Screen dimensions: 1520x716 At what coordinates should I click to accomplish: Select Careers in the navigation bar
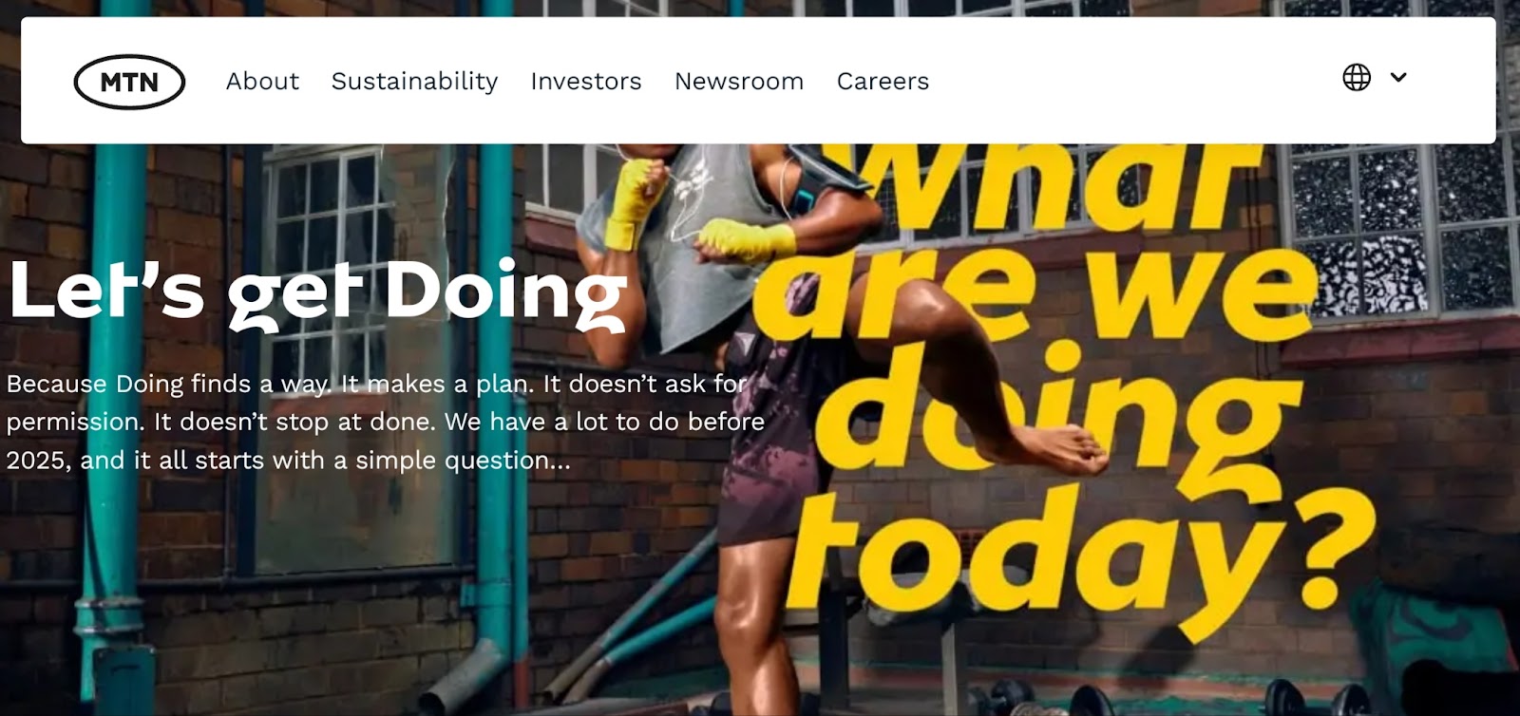point(883,82)
